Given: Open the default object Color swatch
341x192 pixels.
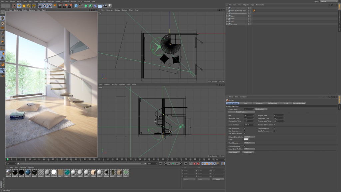Looking at the screenshot, I should pyautogui.click(x=246, y=139).
